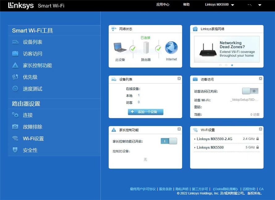Click the laptop 此设备 icon
Viewport: 275px width, 200px height.
click(120, 47)
